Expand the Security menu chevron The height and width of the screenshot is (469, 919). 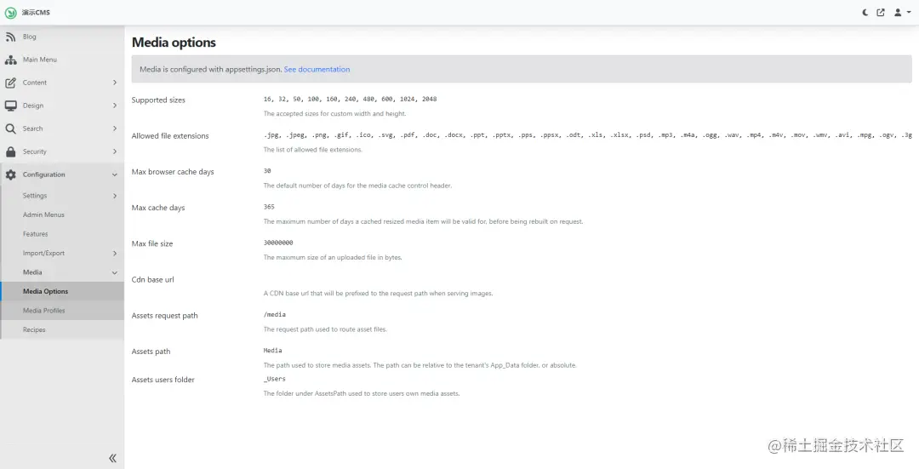click(115, 152)
